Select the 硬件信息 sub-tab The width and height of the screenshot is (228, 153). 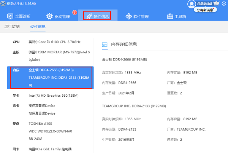pos(38,27)
